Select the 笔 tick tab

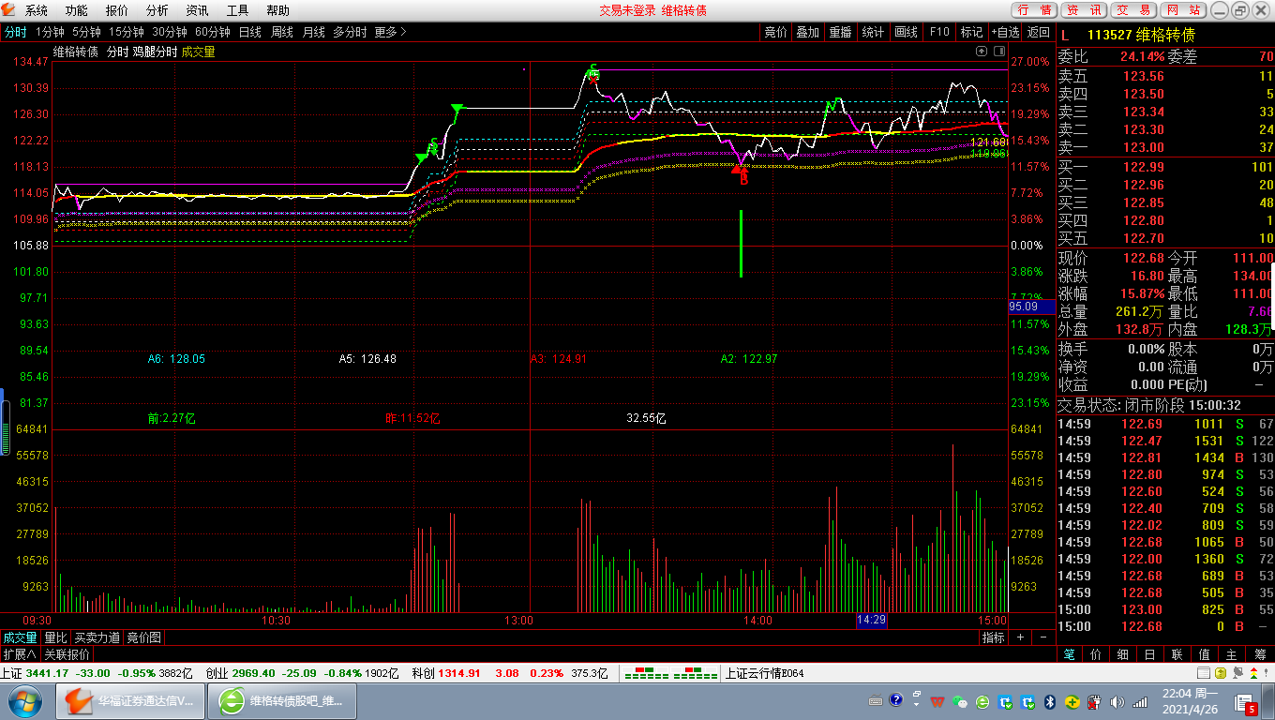1070,654
